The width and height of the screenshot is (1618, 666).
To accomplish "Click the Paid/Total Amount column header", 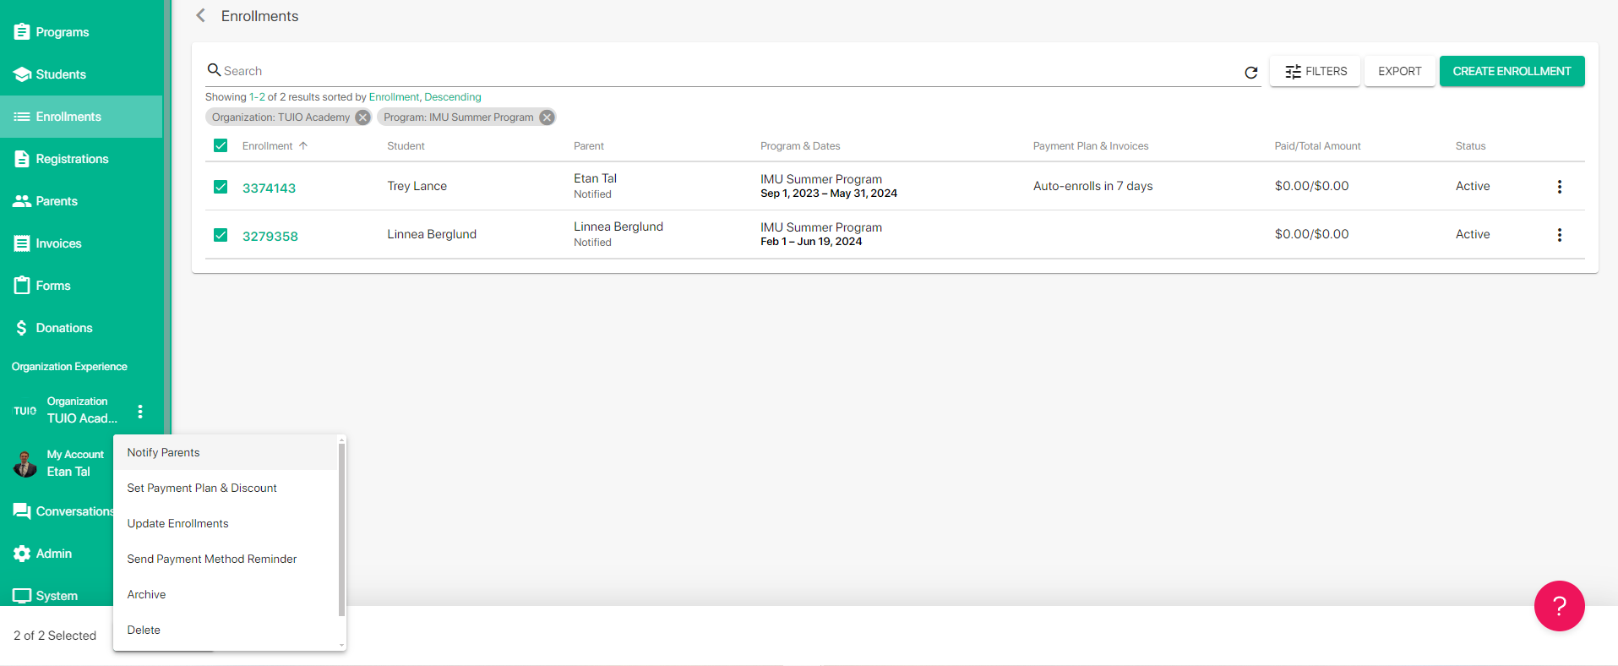I will pyautogui.click(x=1317, y=146).
